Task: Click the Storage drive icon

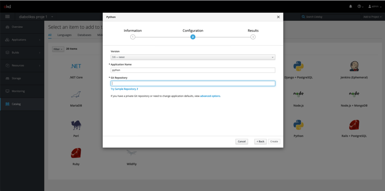Action: click(8, 78)
